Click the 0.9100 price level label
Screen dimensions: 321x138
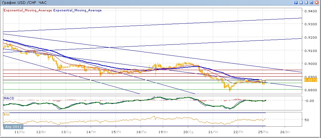point(310,51)
